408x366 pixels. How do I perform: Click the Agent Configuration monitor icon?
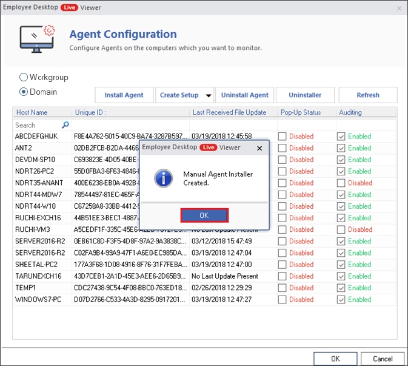(x=38, y=39)
